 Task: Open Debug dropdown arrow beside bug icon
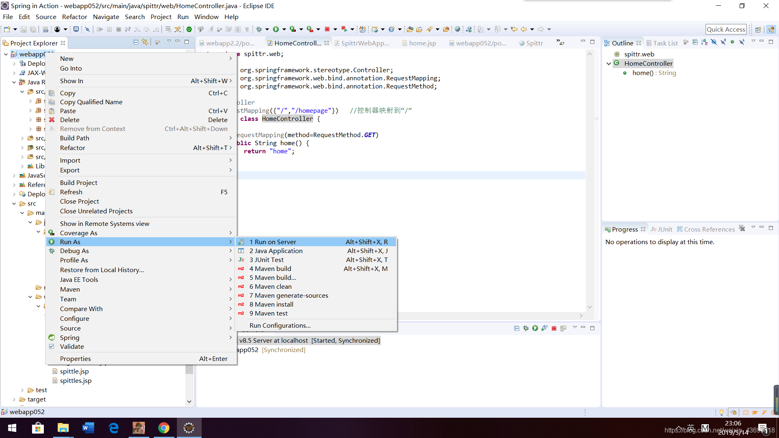click(x=267, y=29)
